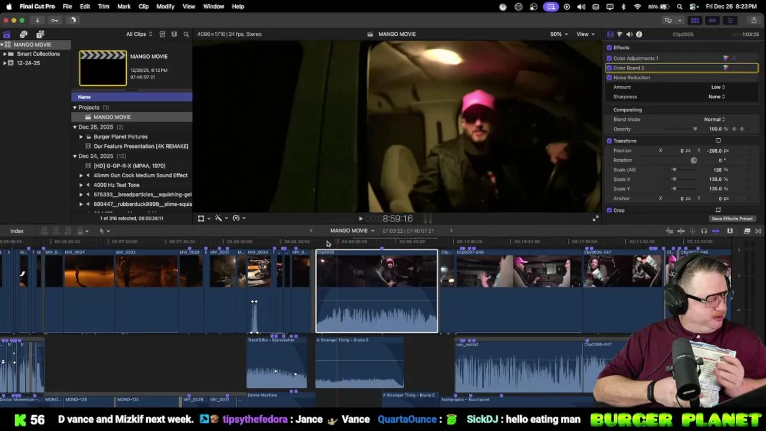This screenshot has width=766, height=431.
Task: Disable Color Board 2 effect checkbox
Action: click(x=609, y=68)
